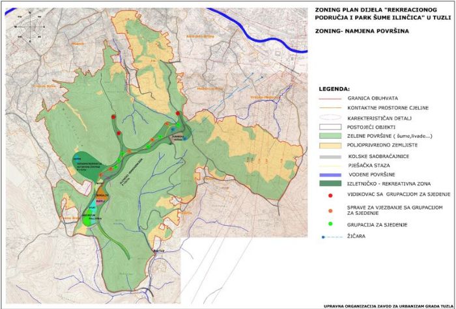Click the dark green Izletničko-rekreativna zona swatch
Screen dimensions: 456x309
click(x=330, y=183)
